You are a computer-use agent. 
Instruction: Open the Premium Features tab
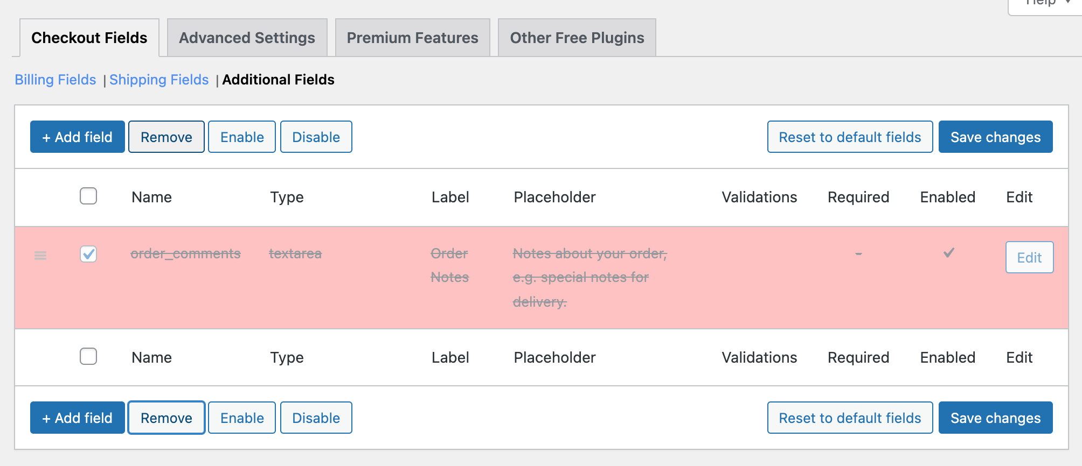pyautogui.click(x=412, y=38)
